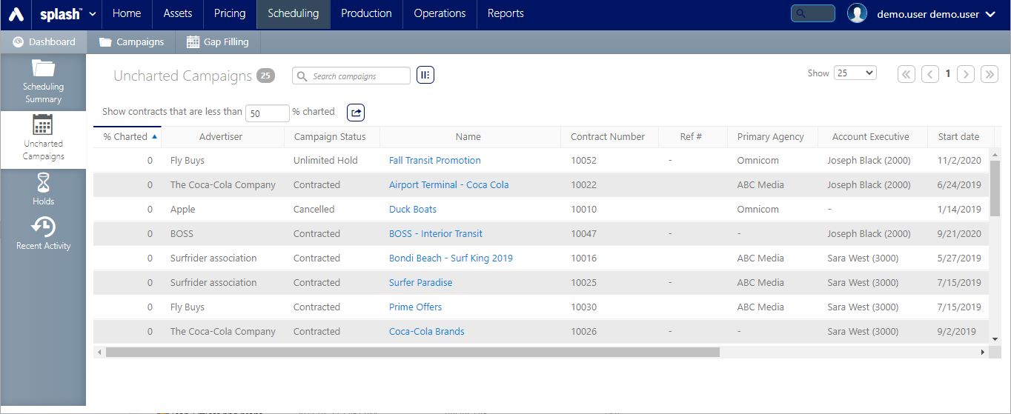This screenshot has height=414, width=1011.
Task: Click the export icon beside % charted
Action: pyautogui.click(x=356, y=113)
